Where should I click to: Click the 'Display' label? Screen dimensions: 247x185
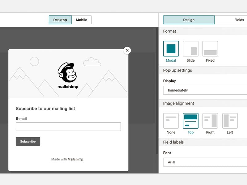coord(170,81)
